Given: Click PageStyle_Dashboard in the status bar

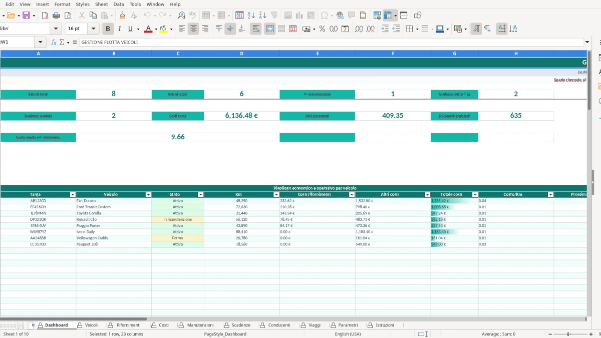Looking at the screenshot, I should pyautogui.click(x=225, y=334).
